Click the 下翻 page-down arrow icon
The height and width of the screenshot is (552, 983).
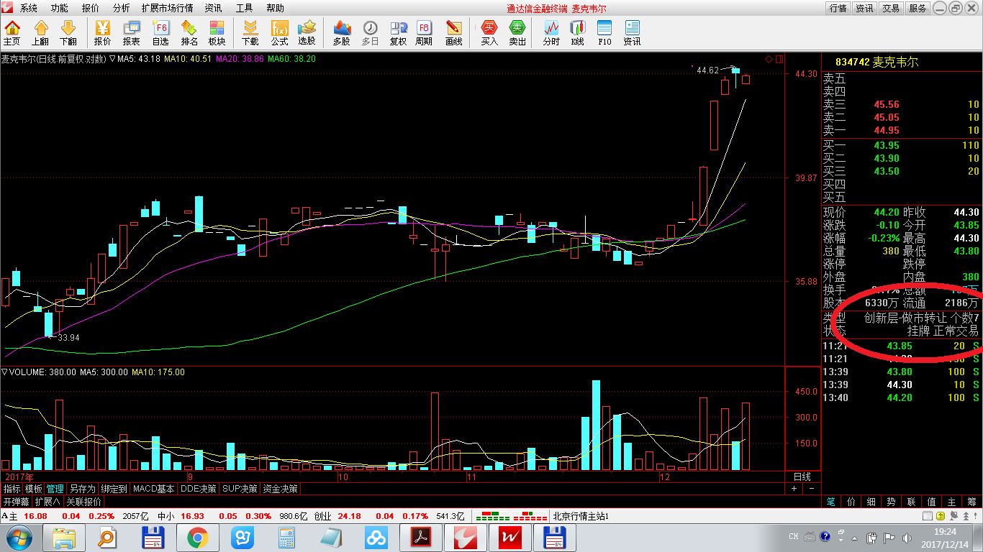click(68, 33)
